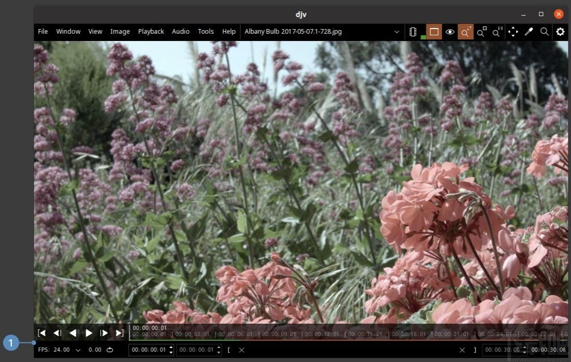571x362 pixels.
Task: Toggle the eye visibility icon
Action: (x=450, y=32)
